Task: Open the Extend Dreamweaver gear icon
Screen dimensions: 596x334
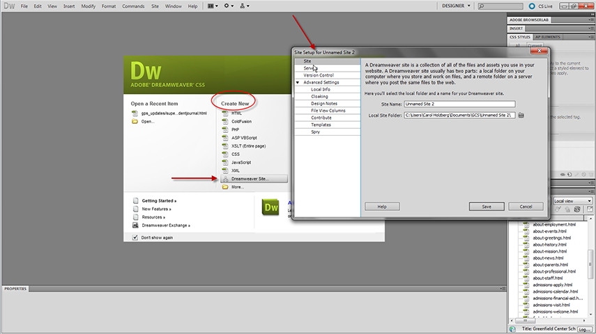Action: (x=229, y=6)
